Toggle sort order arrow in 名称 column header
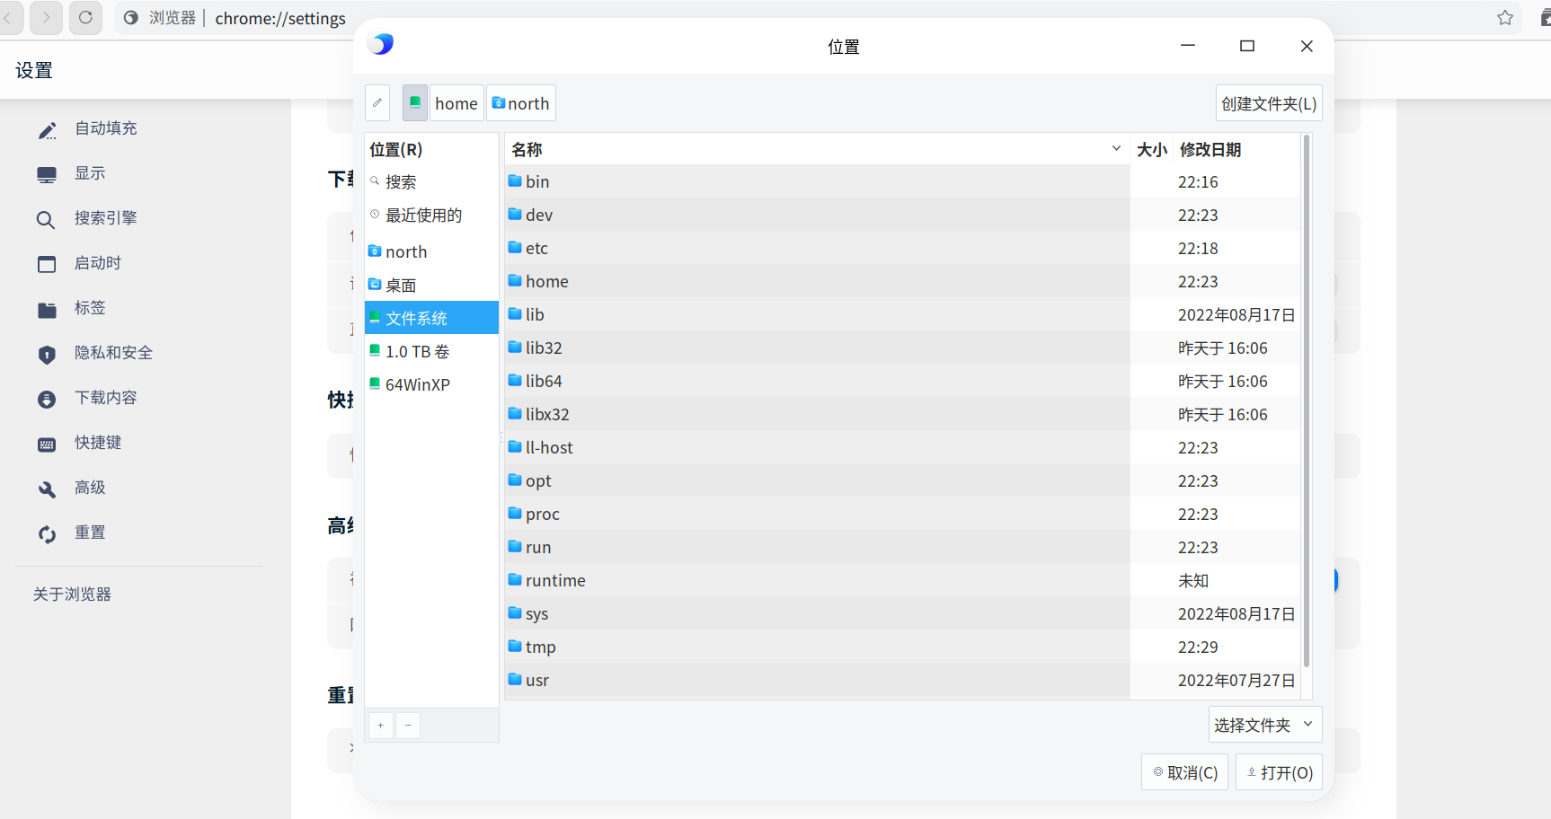 (x=1116, y=148)
